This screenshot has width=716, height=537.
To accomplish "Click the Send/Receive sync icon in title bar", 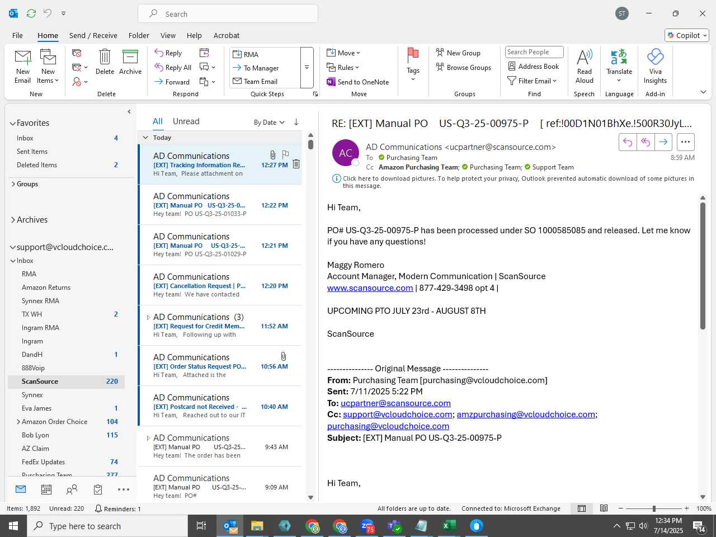I will 31,13.
